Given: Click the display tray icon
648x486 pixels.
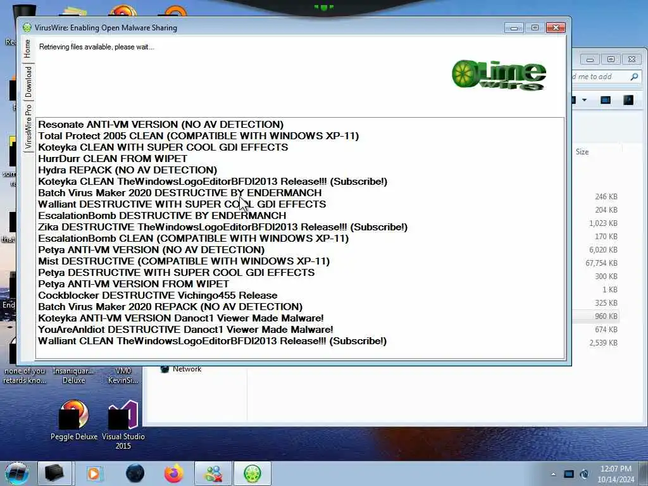Looking at the screenshot, I should tap(569, 474).
